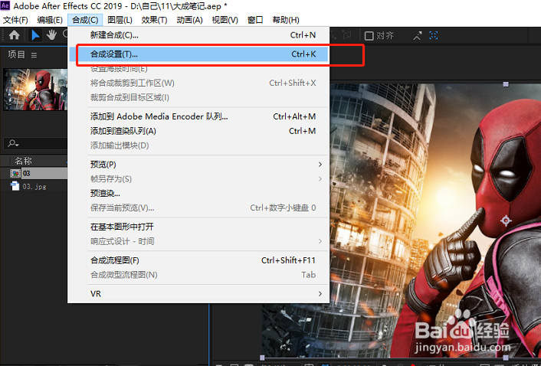The width and height of the screenshot is (541, 366).
Task: Click 添加输出模块(D) entry
Action: tap(198, 145)
